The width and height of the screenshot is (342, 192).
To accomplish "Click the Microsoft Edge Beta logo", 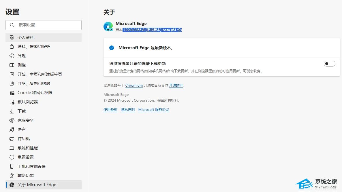I will 108,26.
